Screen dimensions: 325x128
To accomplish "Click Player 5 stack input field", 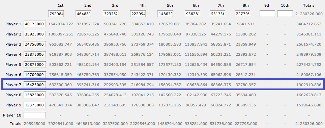I will click(35, 65).
